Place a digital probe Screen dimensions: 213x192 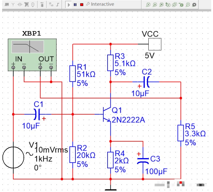188,5
